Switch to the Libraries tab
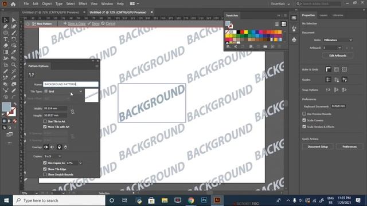367x206 pixels. click(338, 15)
